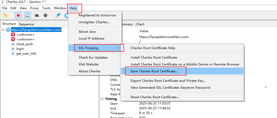277x118 pixels.
Task: Toggle the red Record button
Action: click(18, 16)
